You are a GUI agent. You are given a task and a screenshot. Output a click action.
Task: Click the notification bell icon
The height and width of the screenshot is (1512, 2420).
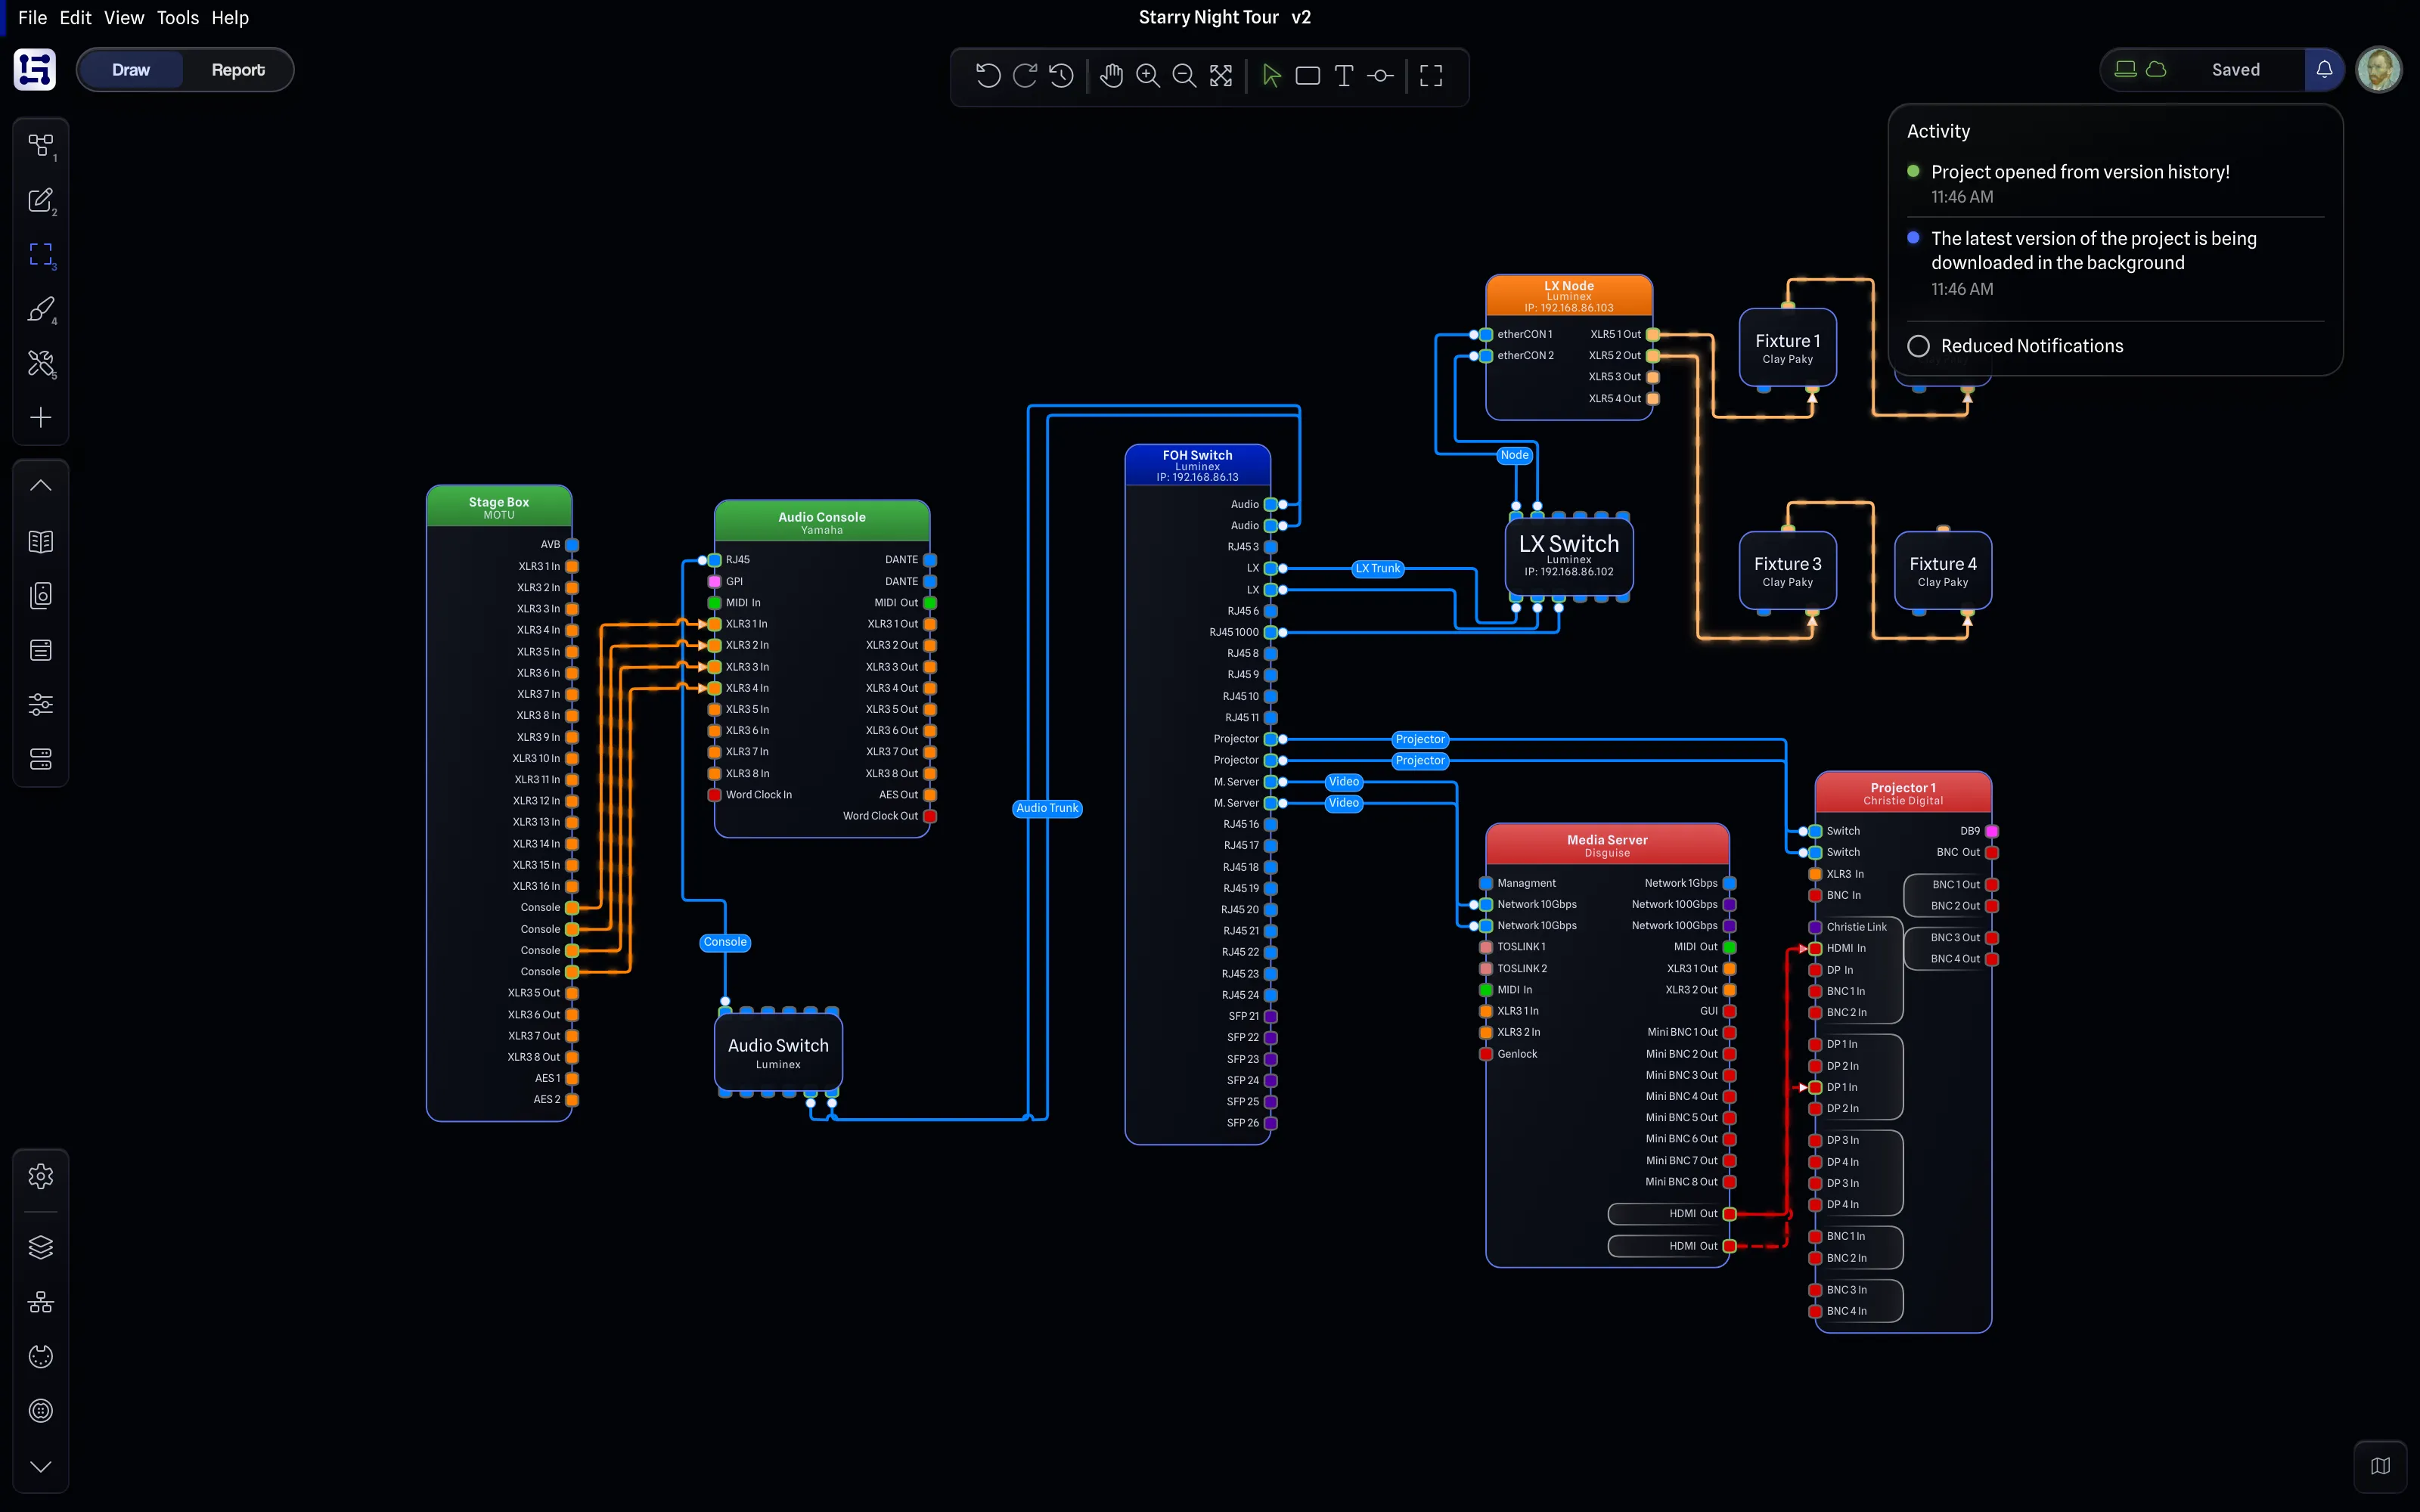(x=2324, y=69)
